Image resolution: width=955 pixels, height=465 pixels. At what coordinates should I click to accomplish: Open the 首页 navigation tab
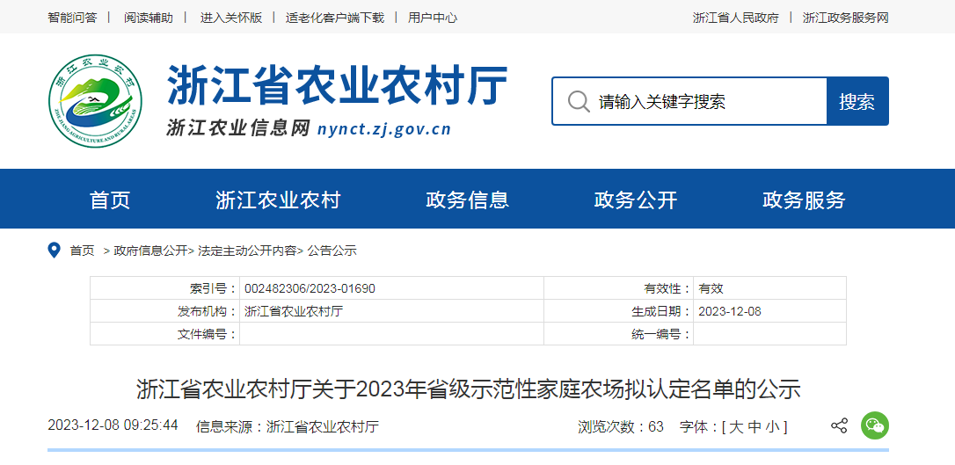110,200
